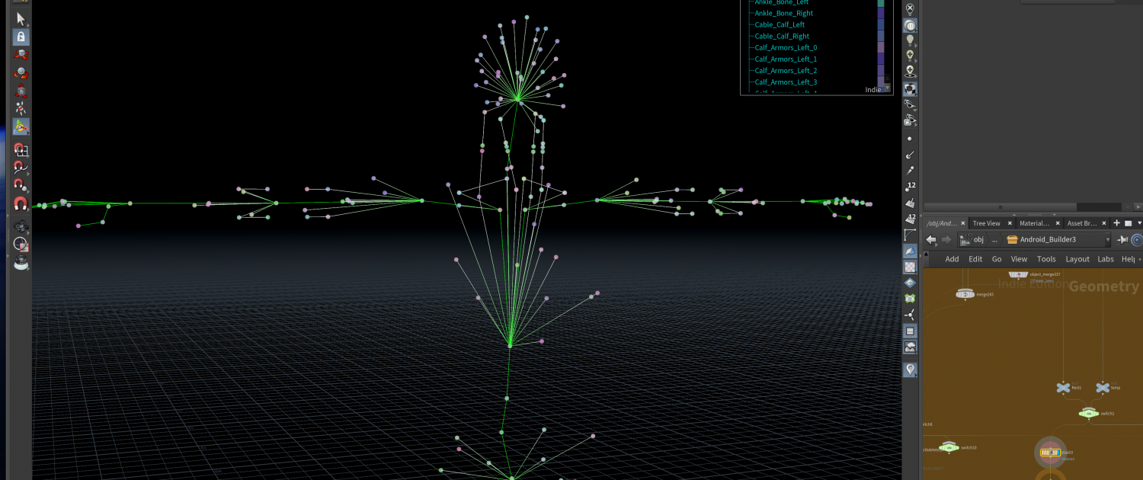The image size is (1143, 480).
Task: Click the large red magnet snap icon
Action: 21,203
